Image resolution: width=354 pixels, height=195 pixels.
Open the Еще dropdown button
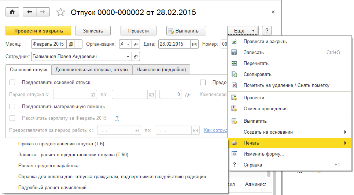(x=243, y=31)
